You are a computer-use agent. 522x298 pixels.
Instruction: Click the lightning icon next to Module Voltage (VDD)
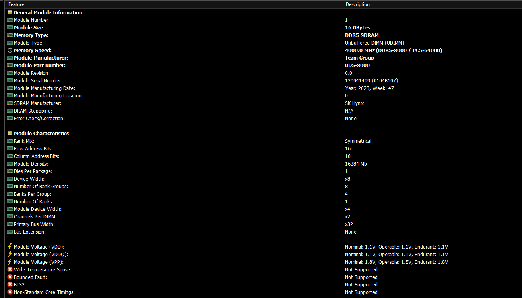pos(10,247)
